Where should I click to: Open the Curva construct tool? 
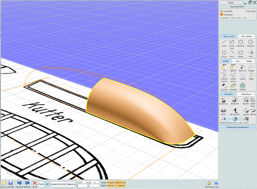coord(246,120)
